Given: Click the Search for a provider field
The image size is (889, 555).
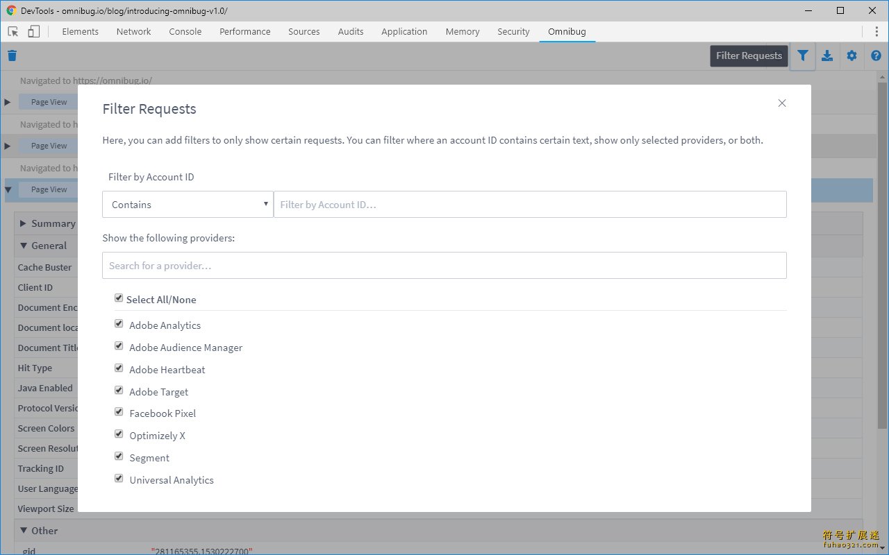Looking at the screenshot, I should coord(444,265).
